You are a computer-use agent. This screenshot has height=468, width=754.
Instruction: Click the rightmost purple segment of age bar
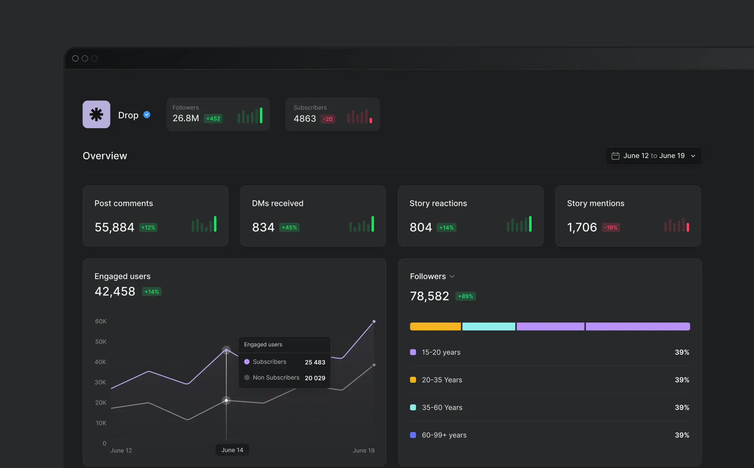click(x=638, y=326)
